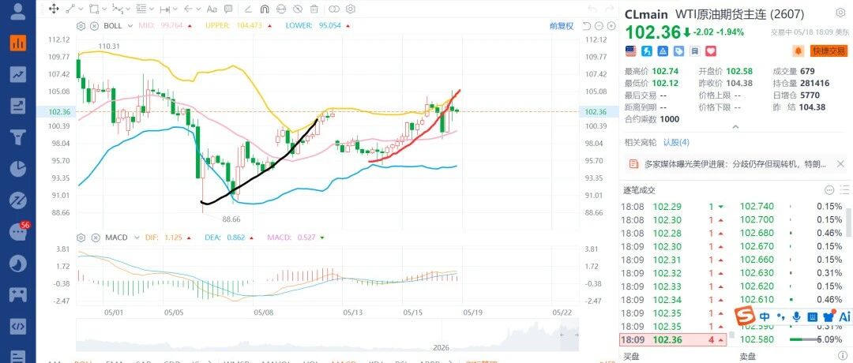Open the chart settings gear in toolbar
The width and height of the screenshot is (853, 363).
tap(351, 9)
